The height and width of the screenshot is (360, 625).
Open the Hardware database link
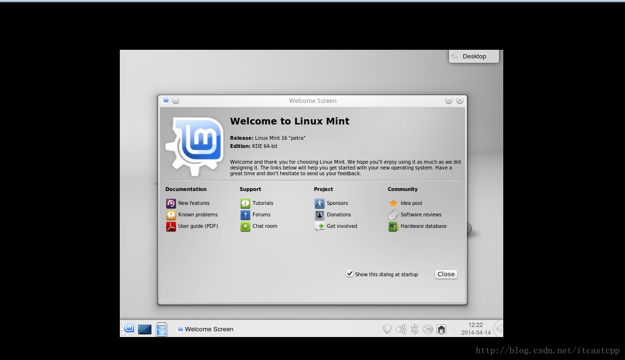424,226
